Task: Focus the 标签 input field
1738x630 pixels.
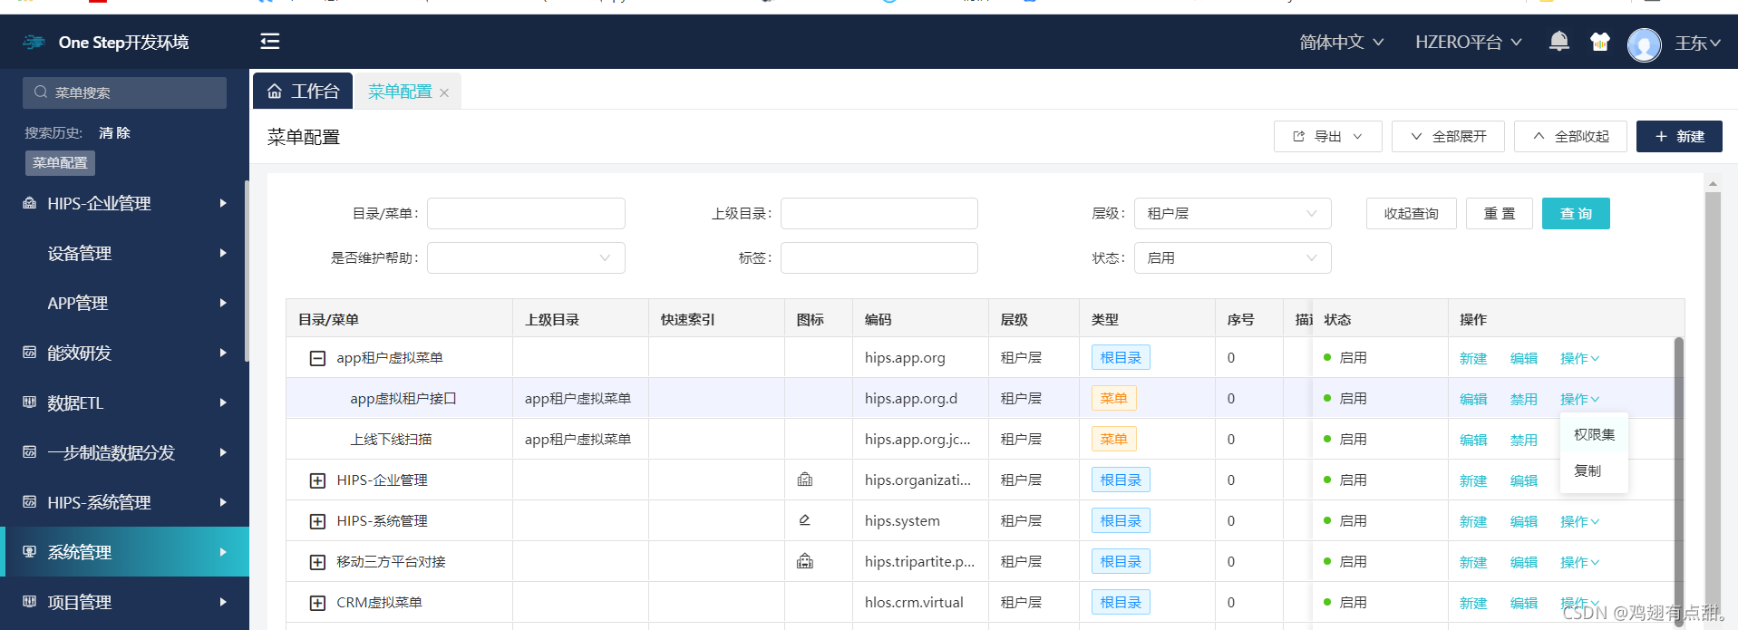Action: point(879,257)
